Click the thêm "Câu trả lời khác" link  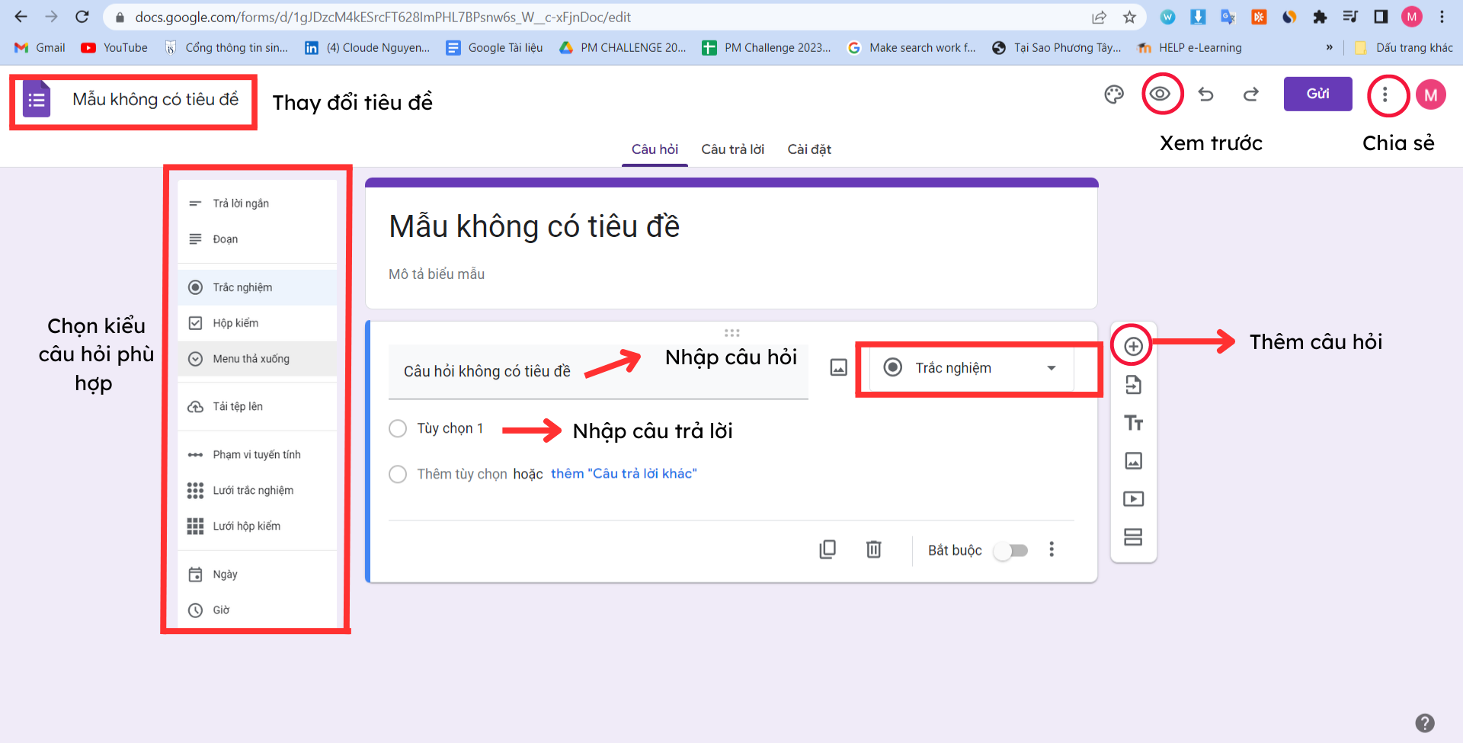pyautogui.click(x=623, y=474)
